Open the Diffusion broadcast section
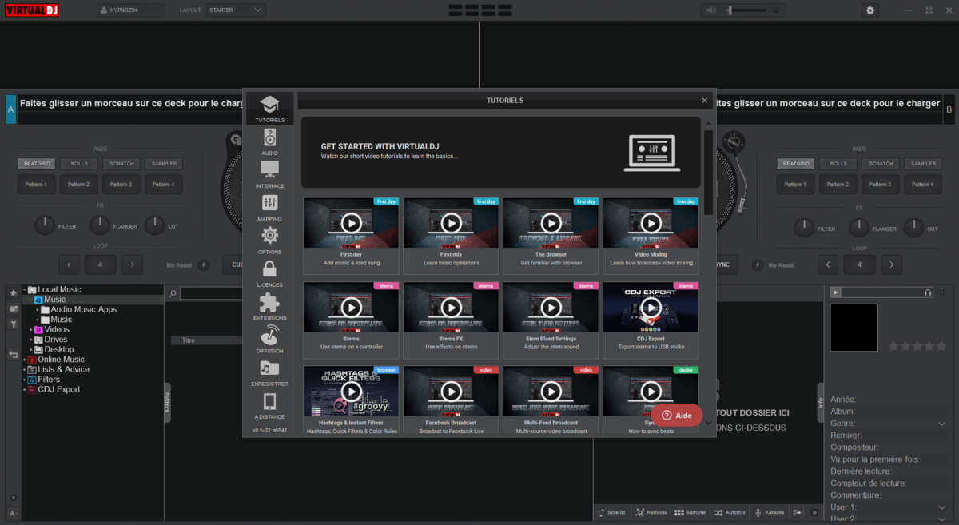Viewport: 959px width, 525px height. click(269, 340)
